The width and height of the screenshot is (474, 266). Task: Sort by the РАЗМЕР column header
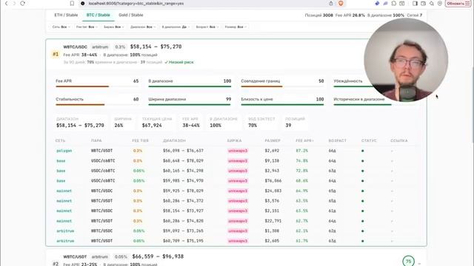[x=273, y=141]
